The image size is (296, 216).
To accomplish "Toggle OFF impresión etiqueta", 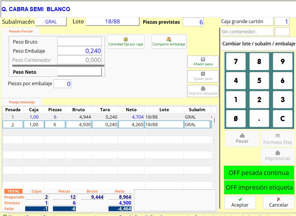I will coord(259,187).
